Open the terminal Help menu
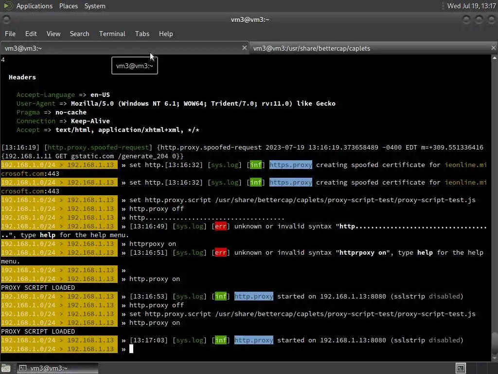Screen dimensions: 498x374 pos(166,34)
